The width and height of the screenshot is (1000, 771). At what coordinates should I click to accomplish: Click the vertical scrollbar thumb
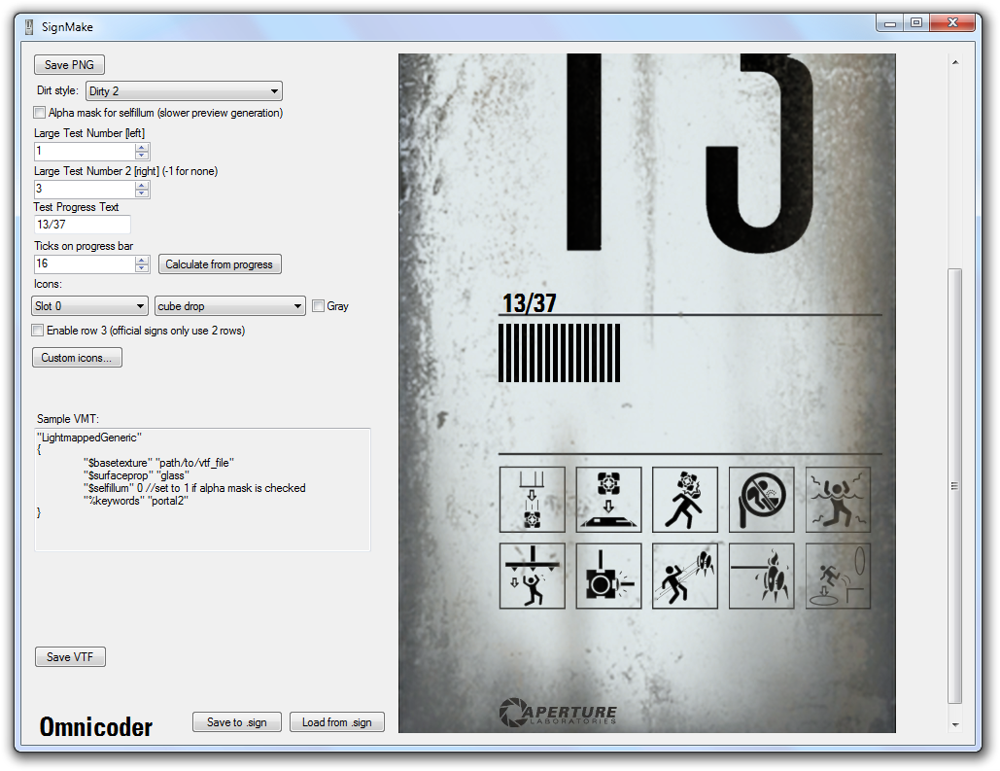click(x=954, y=486)
